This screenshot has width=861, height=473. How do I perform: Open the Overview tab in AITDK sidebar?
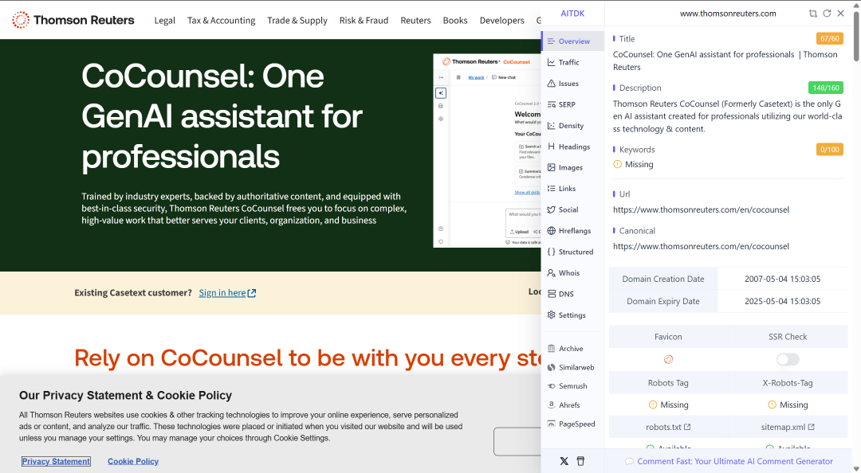point(572,41)
